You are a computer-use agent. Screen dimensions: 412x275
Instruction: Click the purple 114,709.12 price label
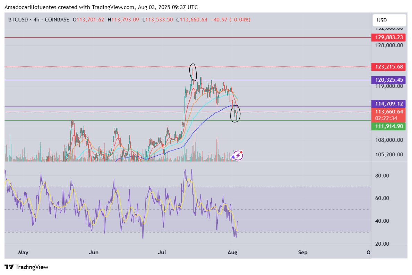point(388,103)
